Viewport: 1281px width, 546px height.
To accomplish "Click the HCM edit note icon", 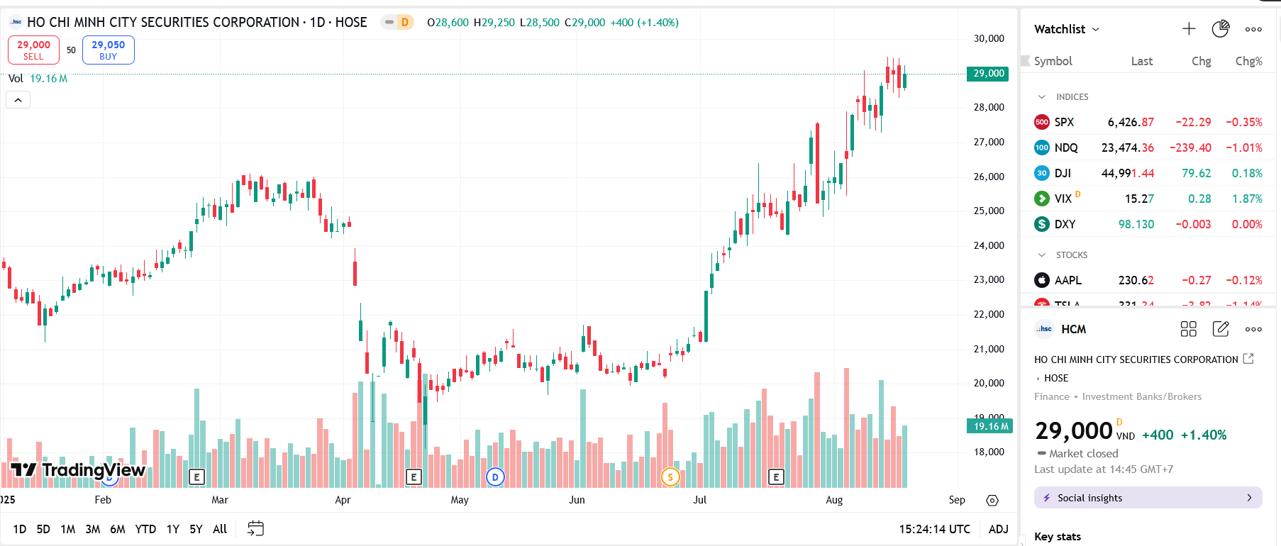I will [1221, 329].
